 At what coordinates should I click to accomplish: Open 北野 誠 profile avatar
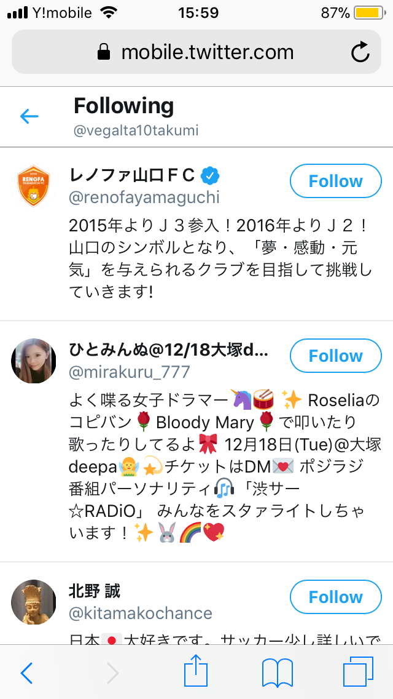pyautogui.click(x=34, y=602)
